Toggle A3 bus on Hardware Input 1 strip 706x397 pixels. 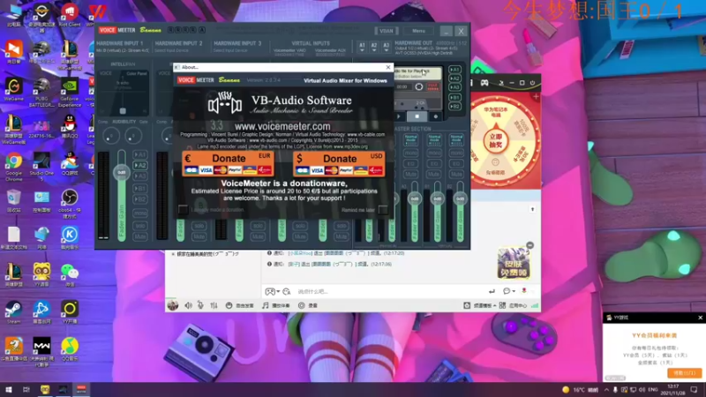point(140,176)
